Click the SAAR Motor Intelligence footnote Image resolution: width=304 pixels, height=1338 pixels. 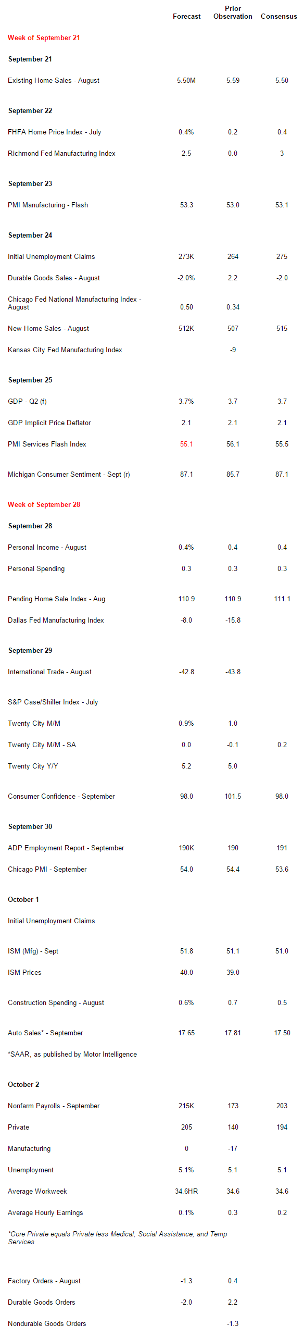(x=72, y=1055)
